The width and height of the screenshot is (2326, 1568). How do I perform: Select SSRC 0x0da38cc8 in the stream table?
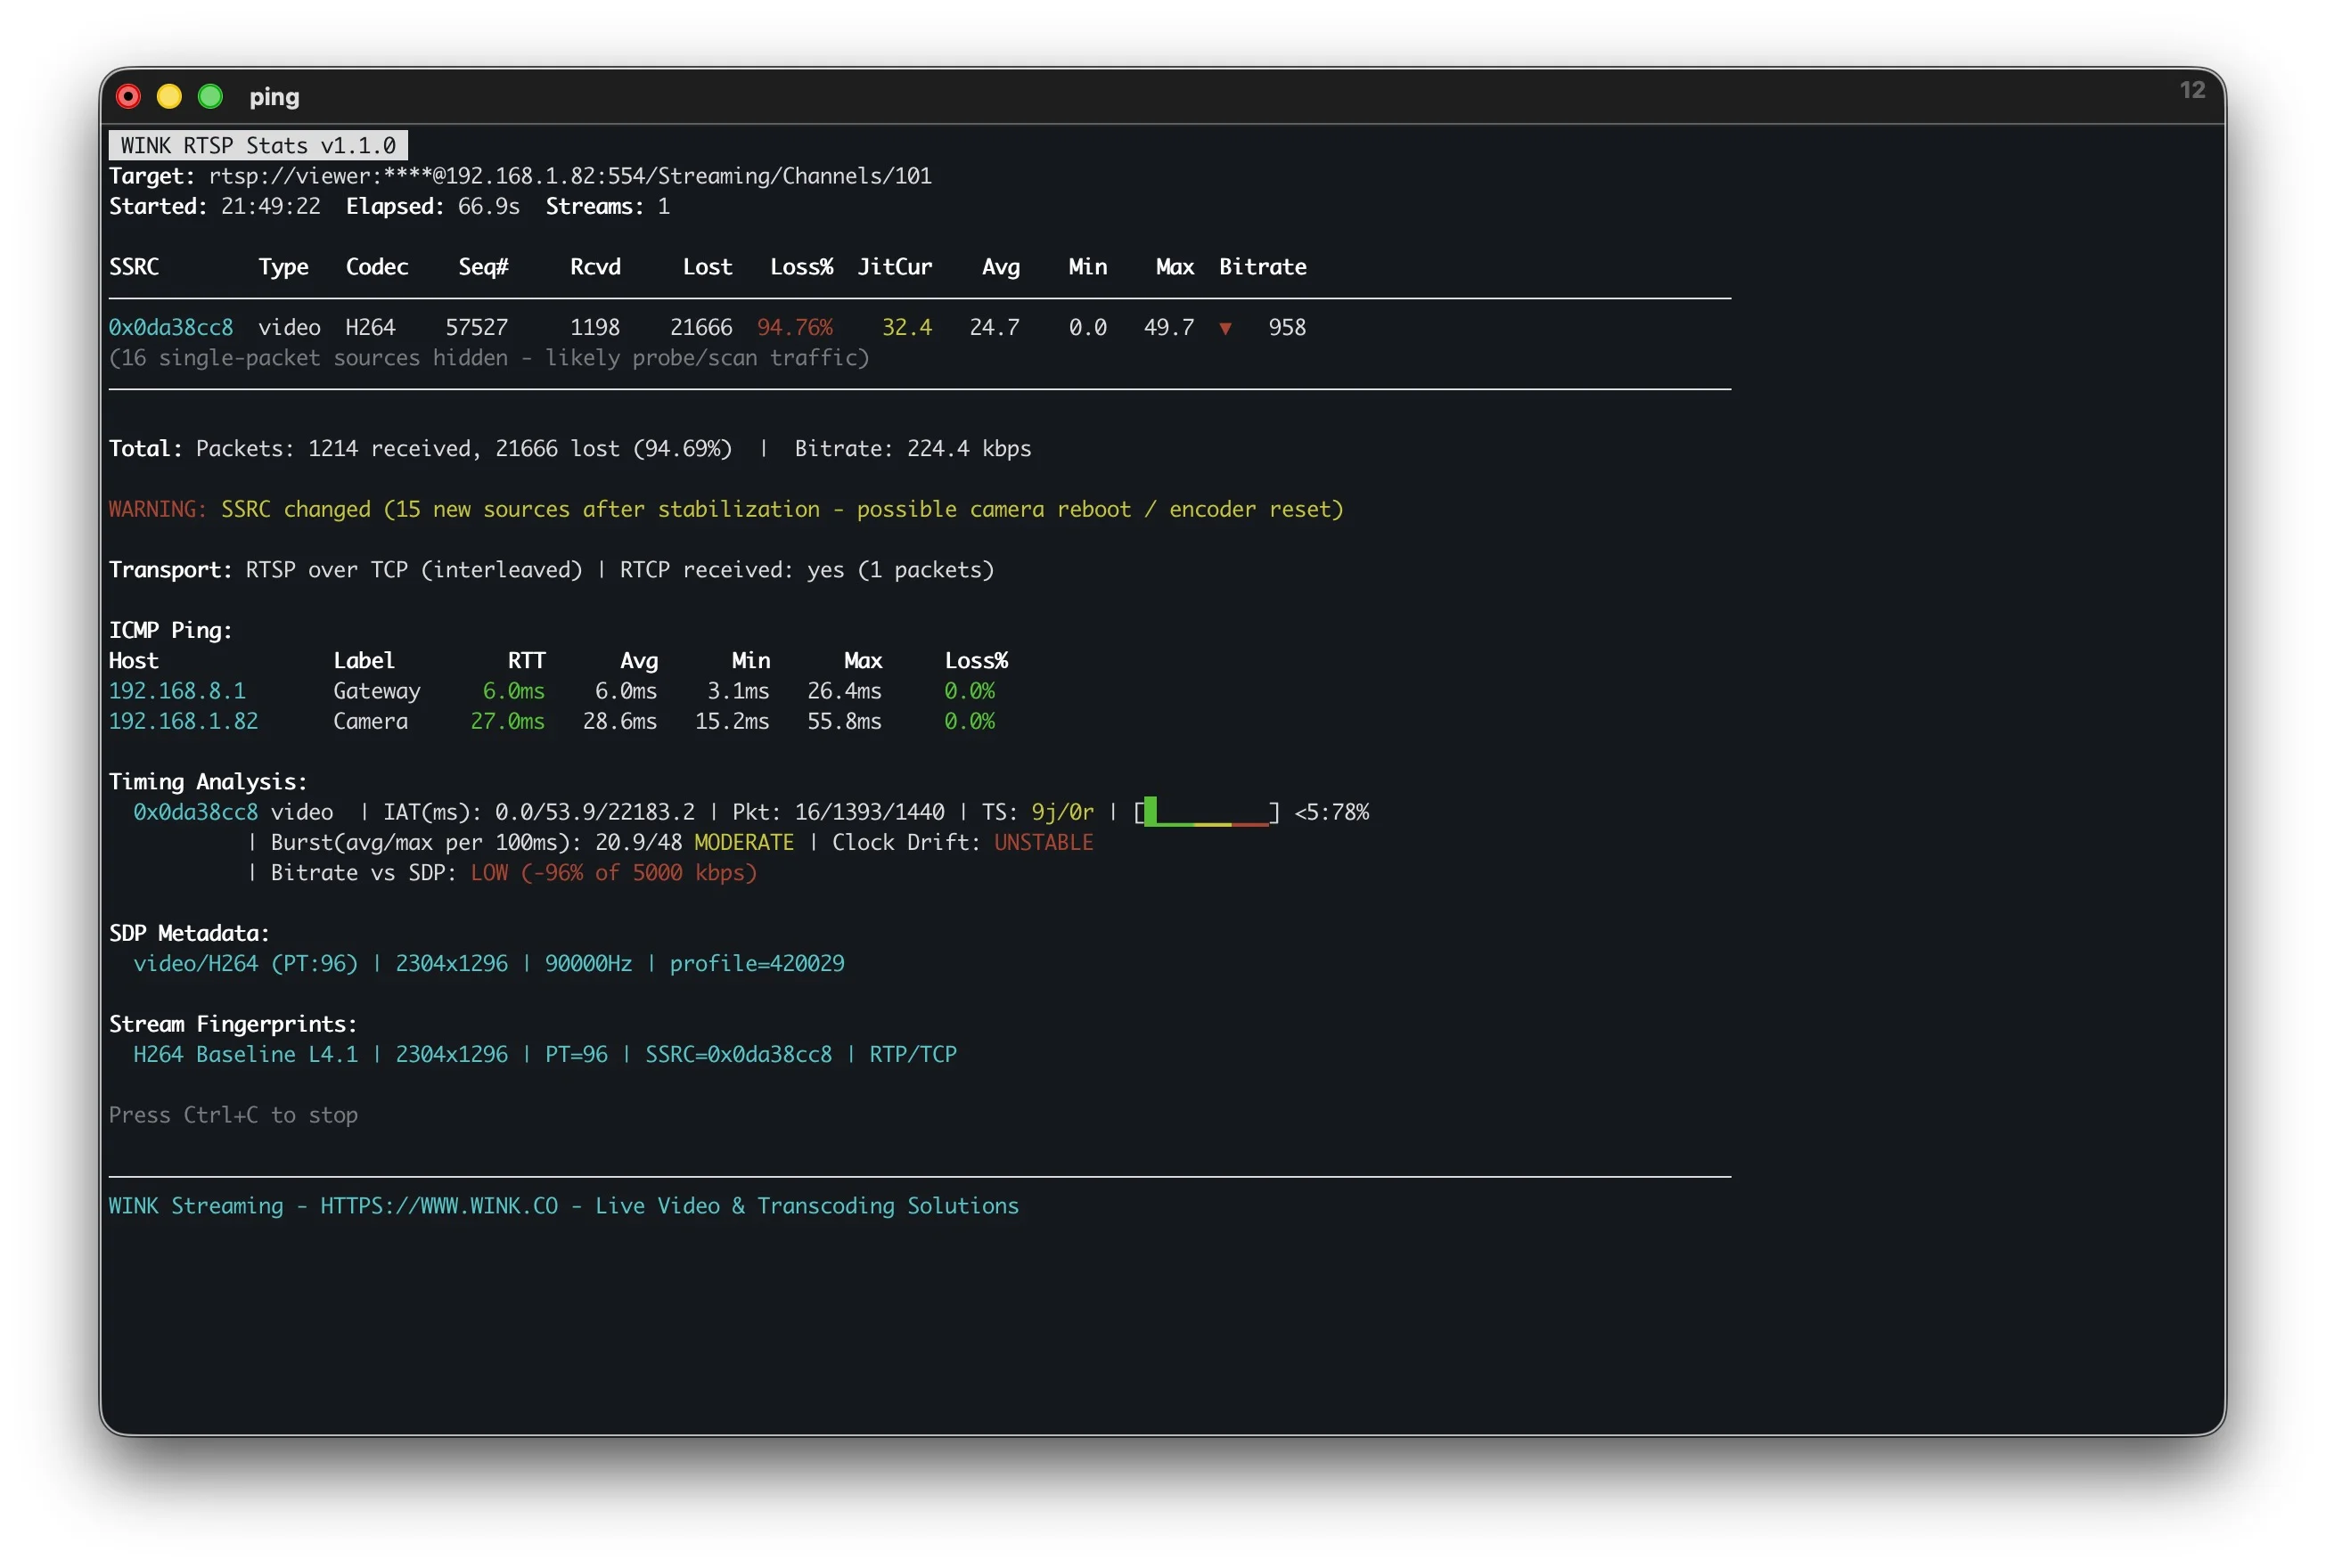coord(171,327)
